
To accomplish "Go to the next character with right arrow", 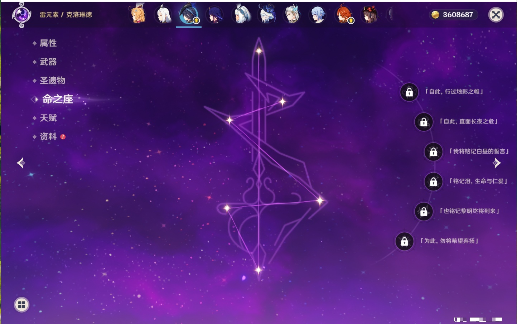I will point(497,163).
